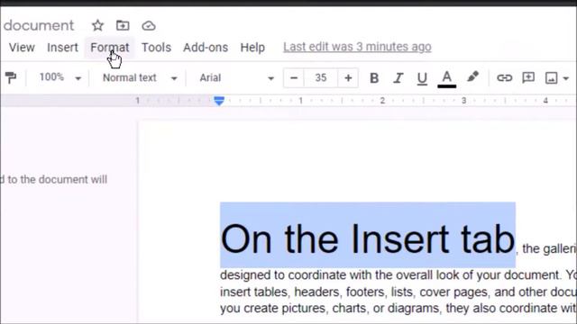Apply bold with the B icon
The height and width of the screenshot is (324, 577).
[x=374, y=78]
